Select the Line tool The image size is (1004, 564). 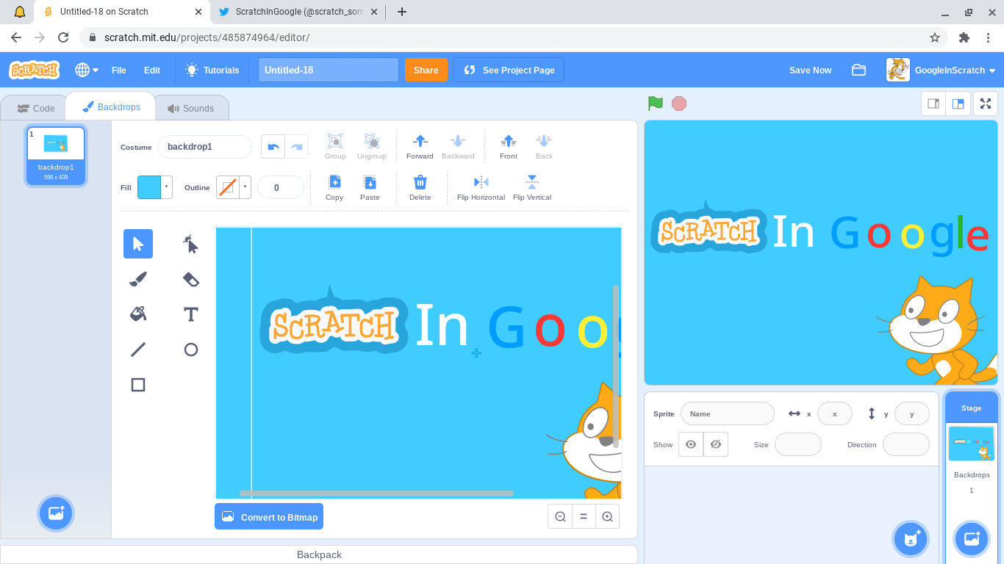point(138,350)
